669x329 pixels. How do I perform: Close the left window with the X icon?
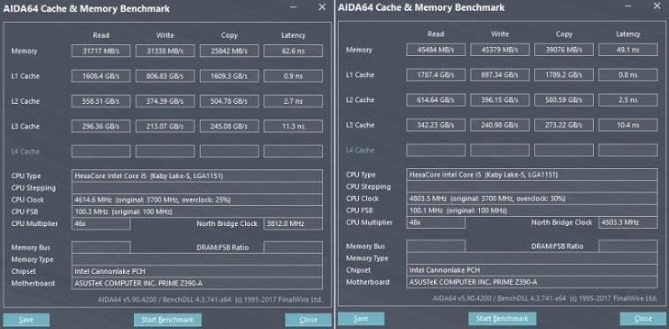click(322, 7)
